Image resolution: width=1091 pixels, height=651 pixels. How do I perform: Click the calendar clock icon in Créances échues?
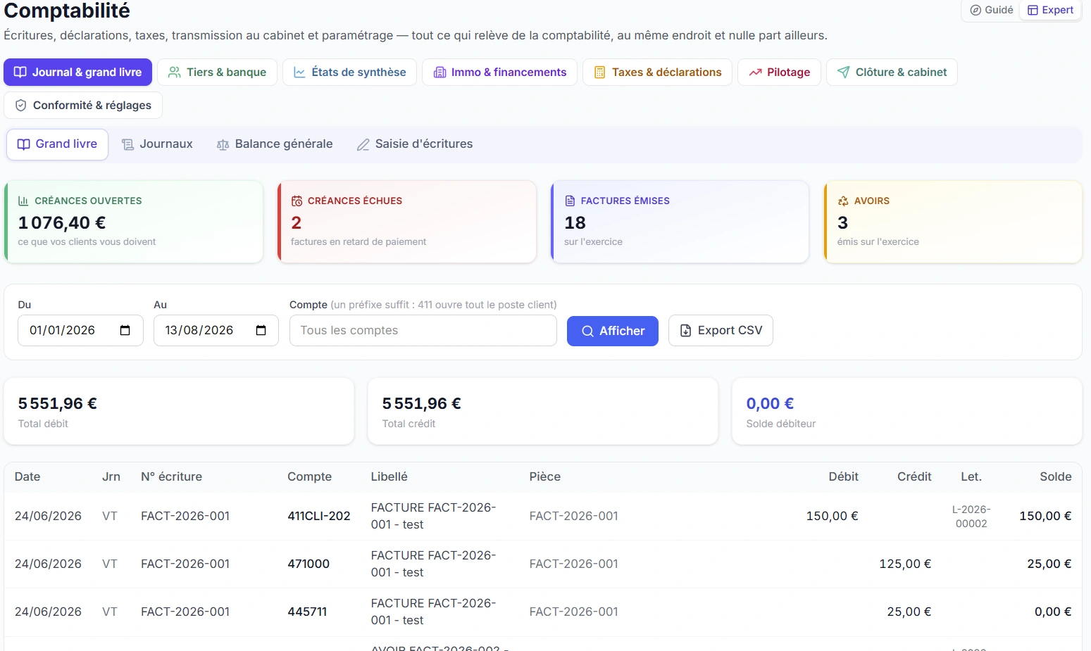coord(297,201)
